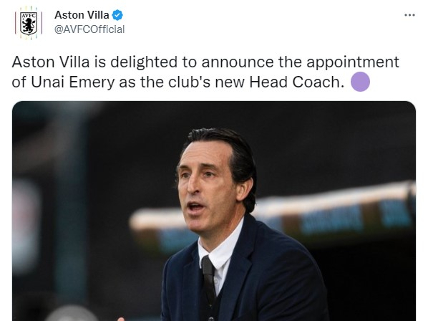Click the tweet announcement text
The height and width of the screenshot is (321, 428).
coord(205,72)
